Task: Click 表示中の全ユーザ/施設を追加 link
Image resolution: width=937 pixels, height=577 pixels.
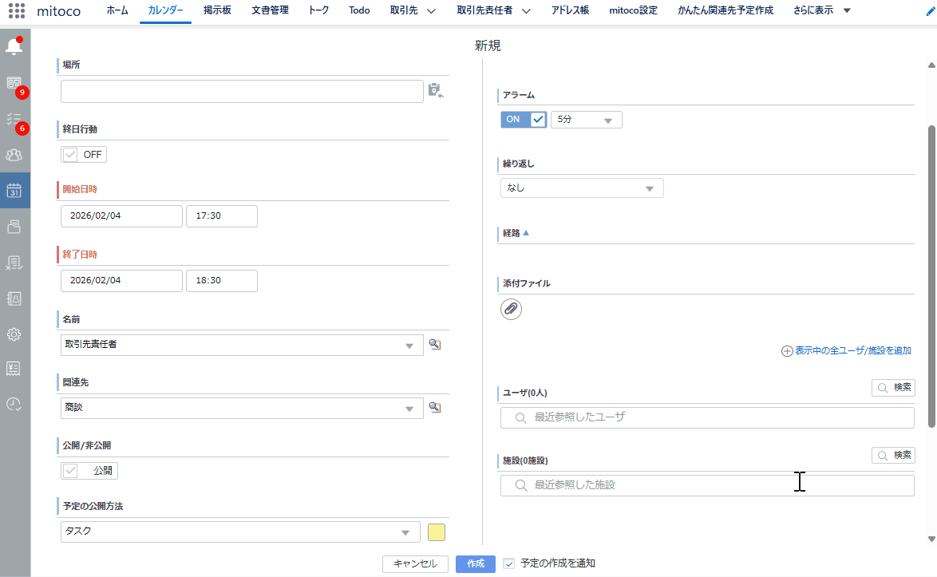Action: click(846, 350)
